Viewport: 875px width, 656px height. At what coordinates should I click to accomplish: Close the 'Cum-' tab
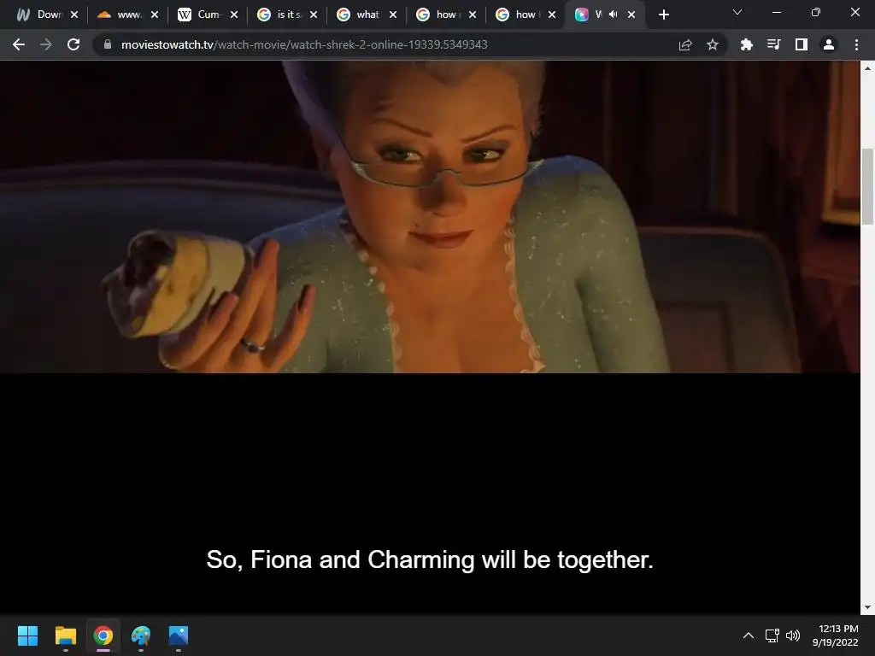coord(234,15)
